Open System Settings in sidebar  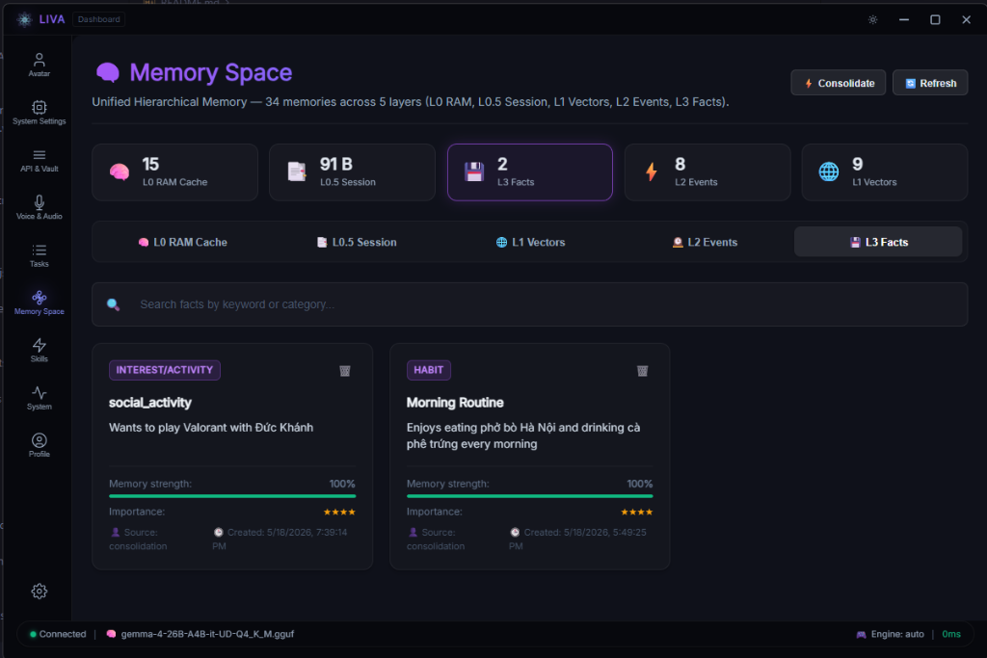pos(39,113)
